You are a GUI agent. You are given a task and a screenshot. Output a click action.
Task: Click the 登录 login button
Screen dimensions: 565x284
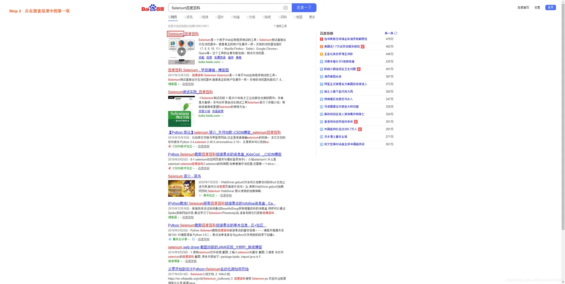click(551, 7)
